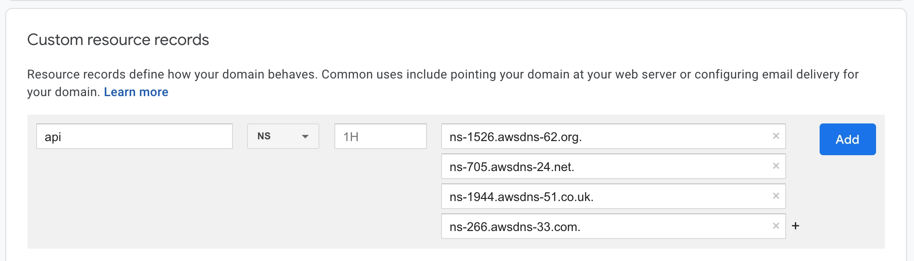This screenshot has width=914, height=261.
Task: Add another nameserver row with plus icon
Action: [x=795, y=226]
